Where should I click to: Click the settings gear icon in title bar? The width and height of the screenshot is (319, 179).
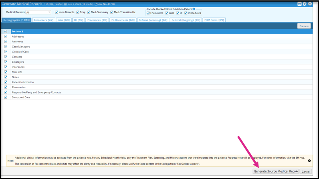pos(305,4)
